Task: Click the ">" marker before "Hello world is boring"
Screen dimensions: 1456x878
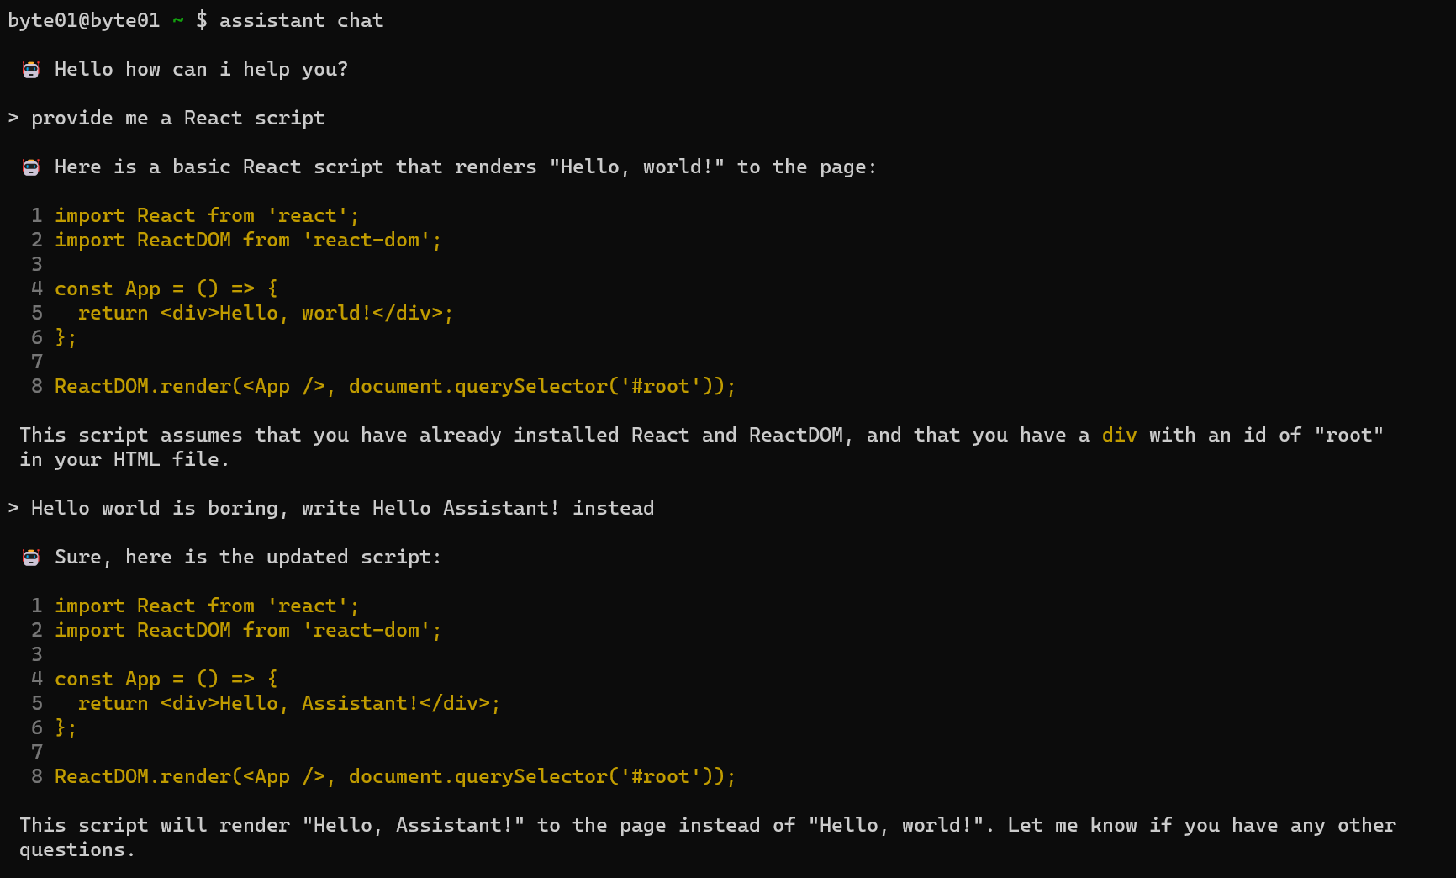Action: pos(13,509)
